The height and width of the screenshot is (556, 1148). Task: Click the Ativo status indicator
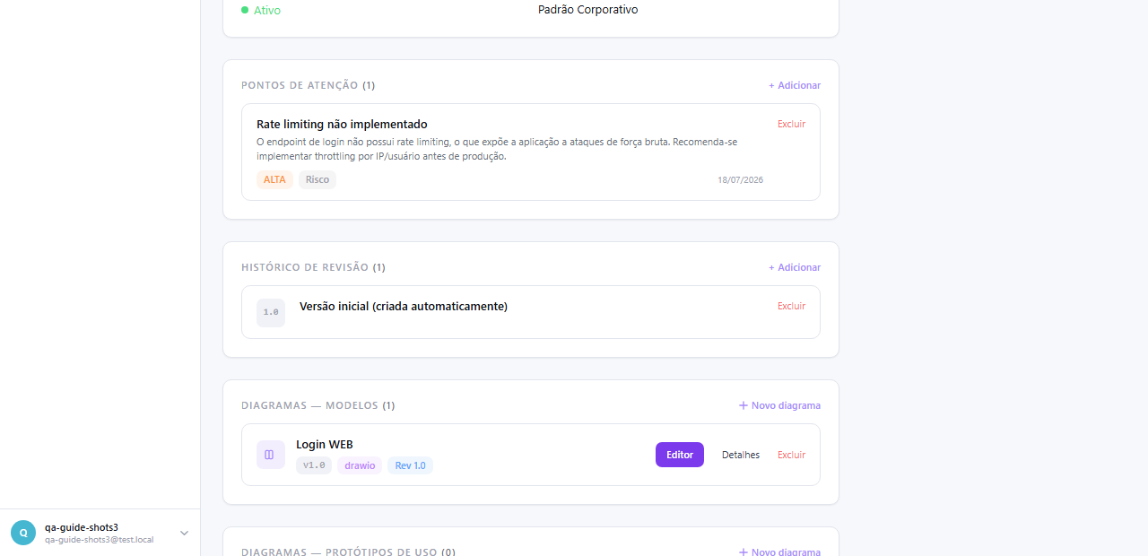261,10
